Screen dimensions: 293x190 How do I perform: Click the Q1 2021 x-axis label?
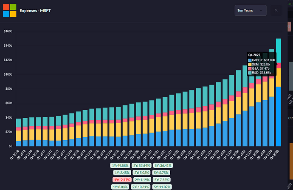148,155
